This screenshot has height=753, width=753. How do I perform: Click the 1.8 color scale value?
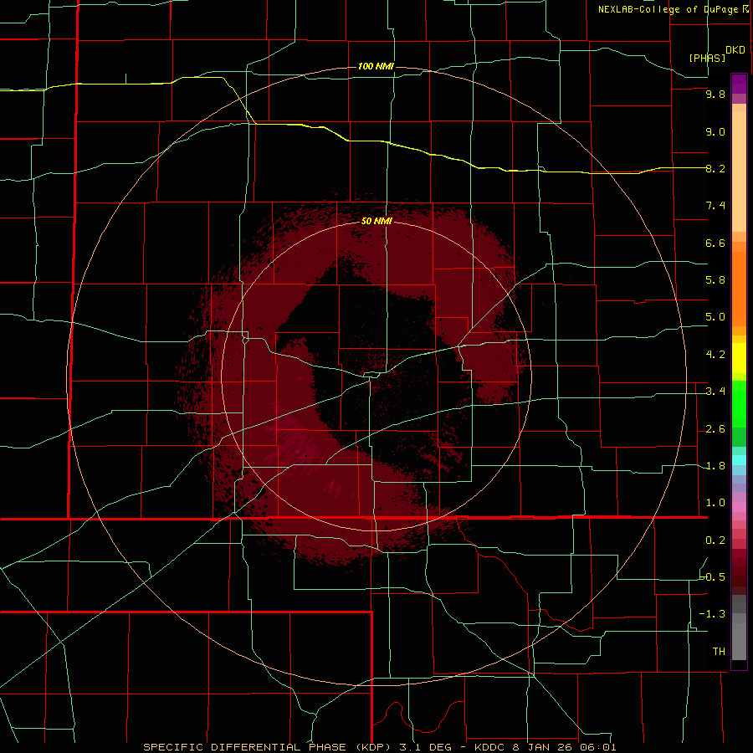click(x=715, y=466)
